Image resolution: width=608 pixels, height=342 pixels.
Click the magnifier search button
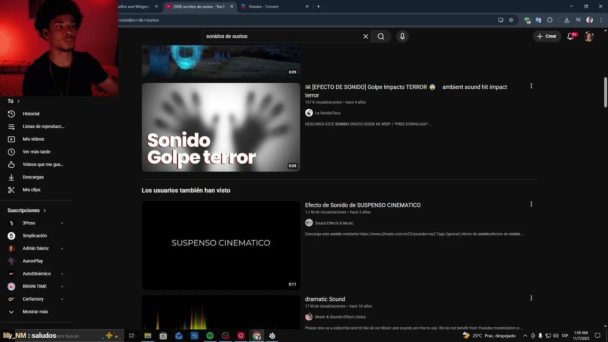(x=381, y=37)
